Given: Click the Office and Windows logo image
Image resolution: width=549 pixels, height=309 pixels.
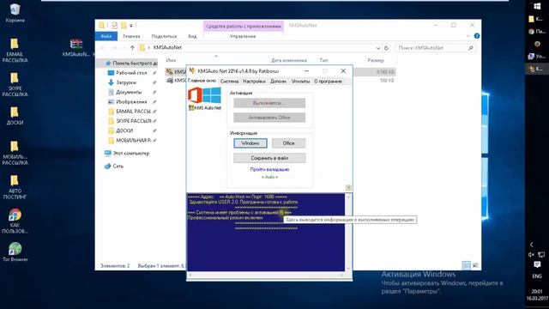Looking at the screenshot, I should click(x=204, y=95).
